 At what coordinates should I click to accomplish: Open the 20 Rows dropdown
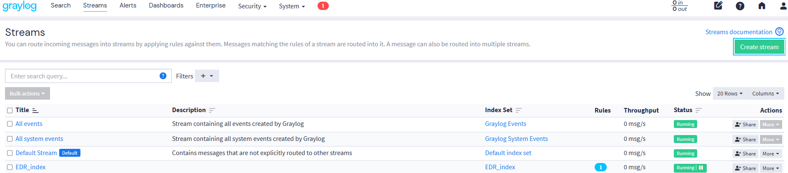coord(730,94)
